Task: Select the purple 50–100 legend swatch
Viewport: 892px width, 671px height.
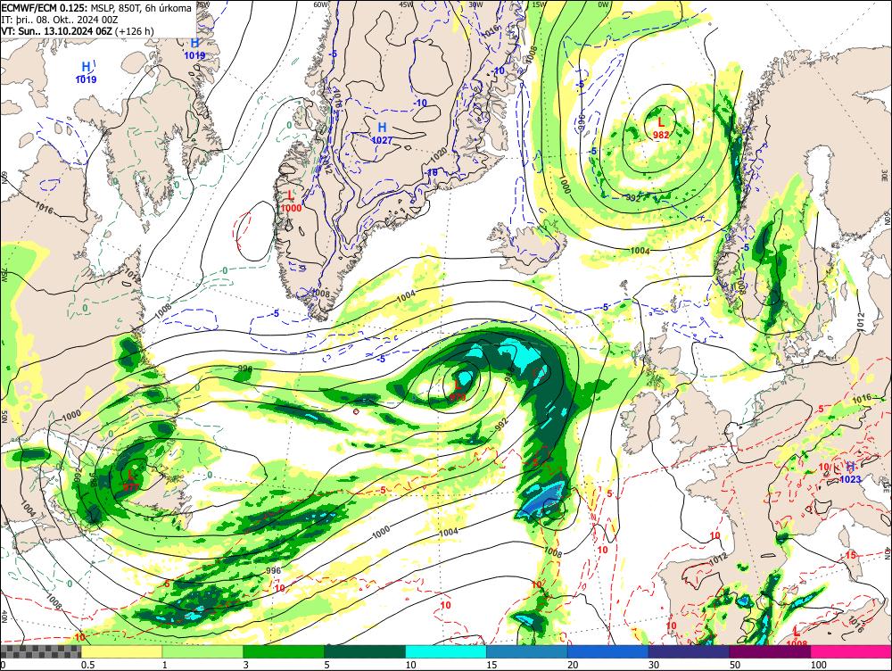Action: (x=771, y=651)
